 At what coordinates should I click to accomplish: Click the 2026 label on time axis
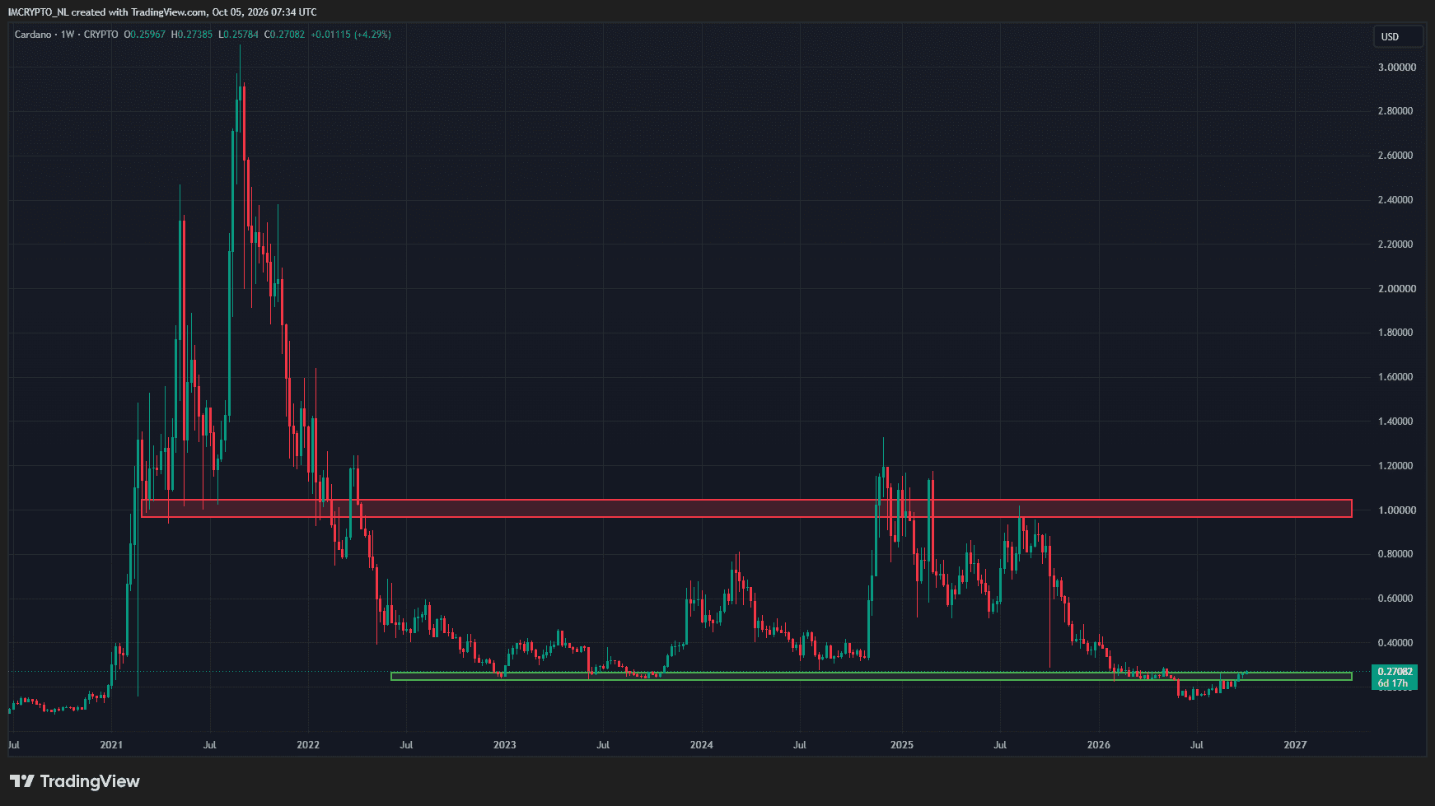[1098, 745]
